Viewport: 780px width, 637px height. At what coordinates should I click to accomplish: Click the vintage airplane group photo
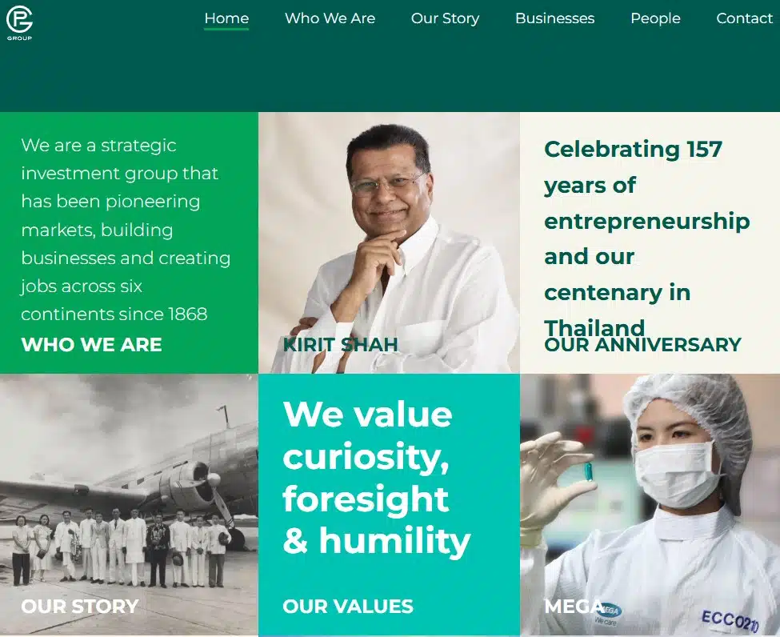click(128, 496)
